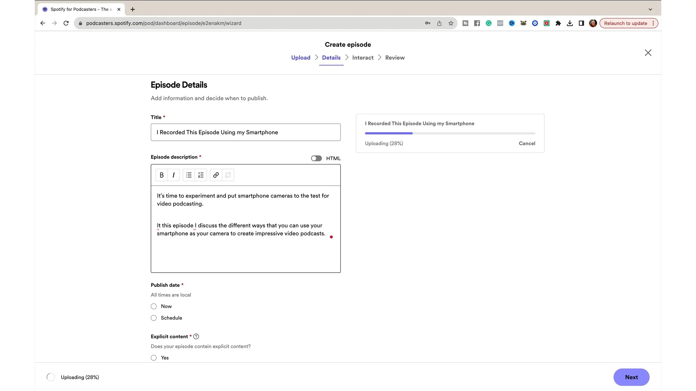696x391 pixels.
Task: Open the Details step tab
Action: [331, 58]
